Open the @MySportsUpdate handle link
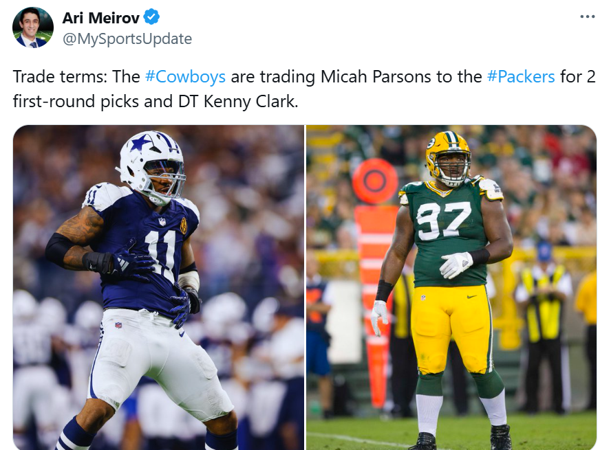The width and height of the screenshot is (600, 450). (x=127, y=39)
